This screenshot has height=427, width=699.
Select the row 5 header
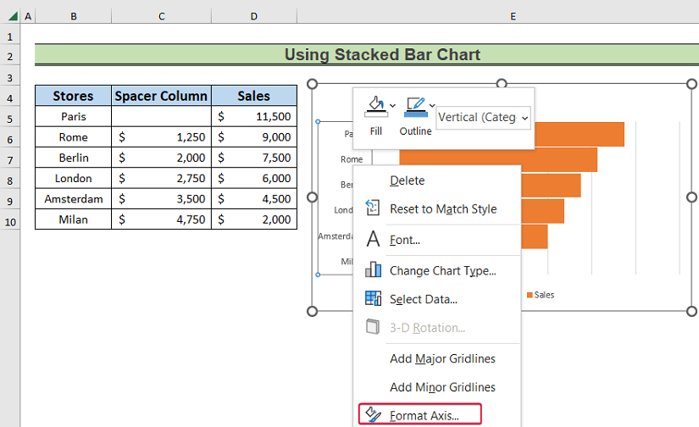pos(10,117)
